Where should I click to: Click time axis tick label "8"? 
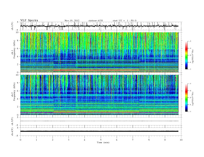pyautogui.click(x=149, y=140)
